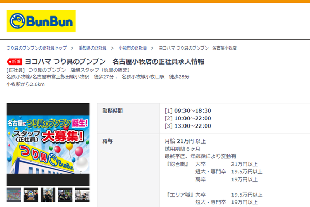Image resolution: width=310 pixels, height=207 pixels.
Task: Click the 勤務時間 row label
Action: pos(113,110)
